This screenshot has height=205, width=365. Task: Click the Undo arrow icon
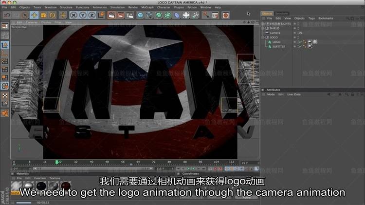[7, 15]
